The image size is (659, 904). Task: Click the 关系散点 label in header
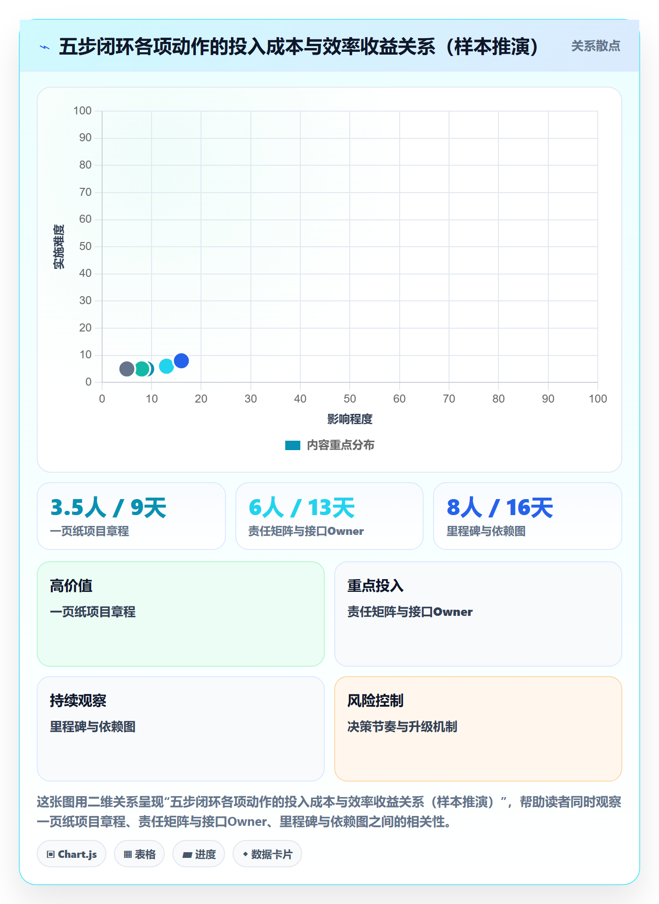coord(595,46)
